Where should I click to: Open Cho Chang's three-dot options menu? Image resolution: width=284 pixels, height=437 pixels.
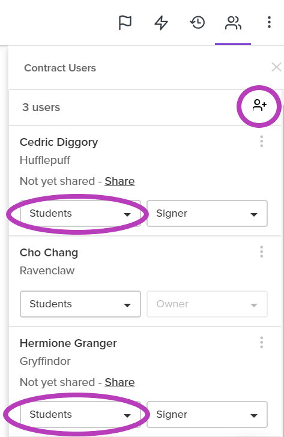[261, 252]
